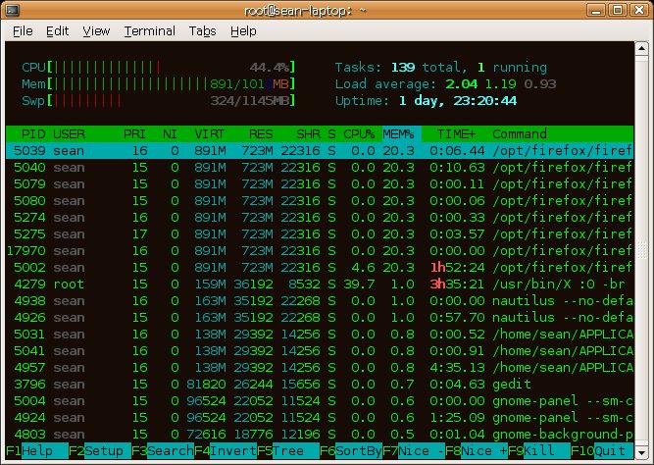Image resolution: width=654 pixels, height=465 pixels.
Task: Select nautilus process row PID 4938
Action: [320, 301]
